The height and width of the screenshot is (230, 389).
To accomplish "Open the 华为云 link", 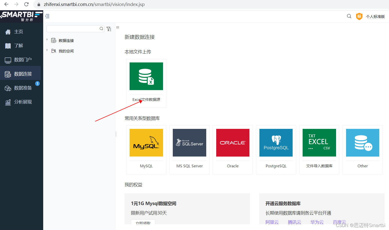I will click(x=317, y=222).
